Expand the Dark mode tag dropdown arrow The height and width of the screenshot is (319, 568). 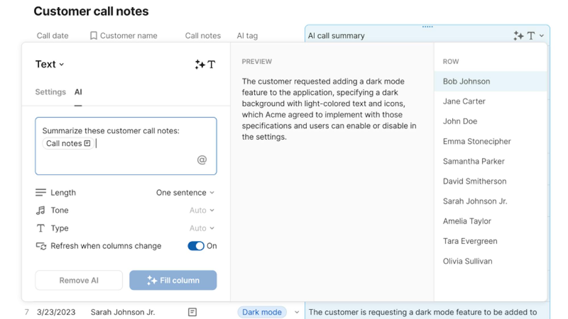[x=297, y=312]
